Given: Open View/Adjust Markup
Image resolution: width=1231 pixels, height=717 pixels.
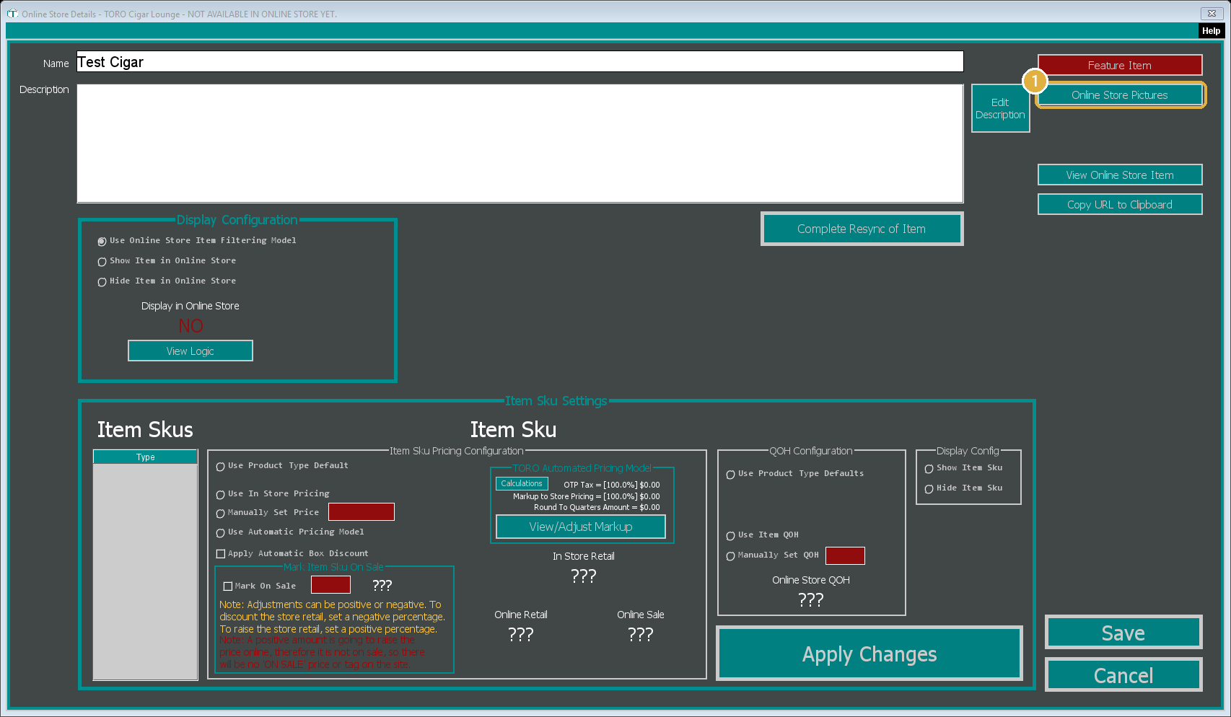Looking at the screenshot, I should click(581, 527).
